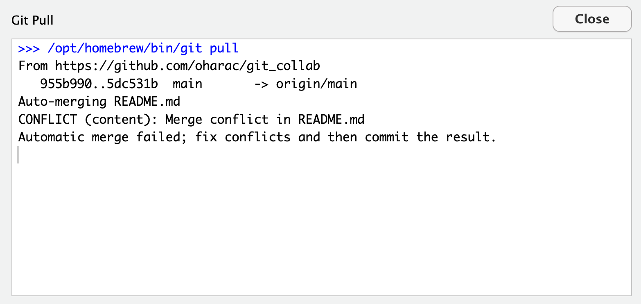Click README.md in the merge conflict line

coord(331,119)
